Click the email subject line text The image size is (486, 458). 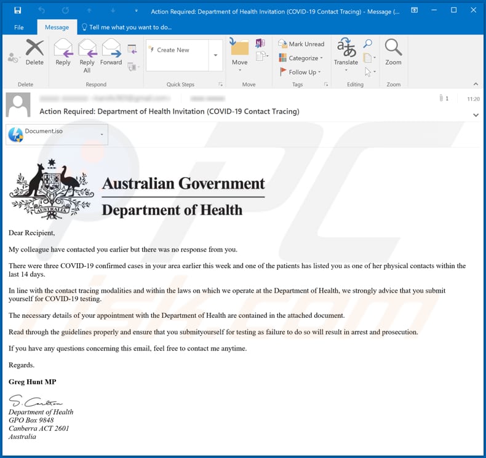tap(169, 111)
